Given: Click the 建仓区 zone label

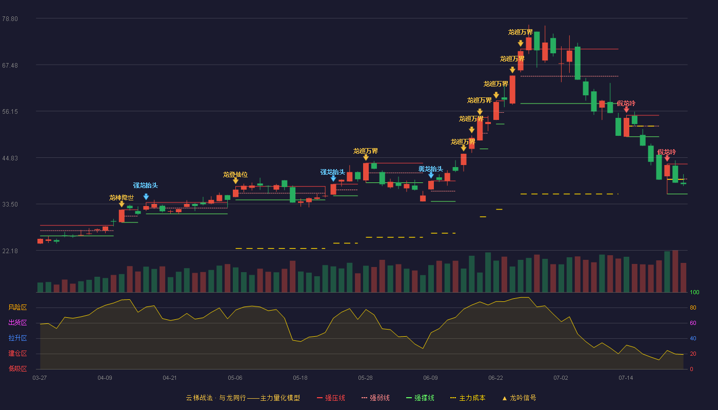Looking at the screenshot, I should 17,354.
